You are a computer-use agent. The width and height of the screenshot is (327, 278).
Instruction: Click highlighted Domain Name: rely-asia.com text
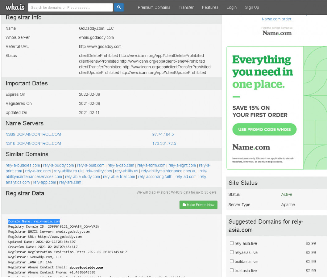(x=34, y=221)
